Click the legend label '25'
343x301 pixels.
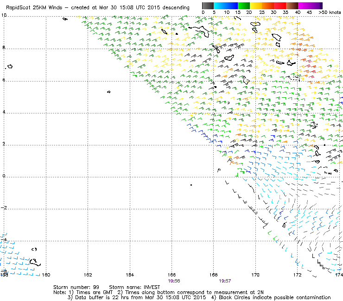(262, 13)
